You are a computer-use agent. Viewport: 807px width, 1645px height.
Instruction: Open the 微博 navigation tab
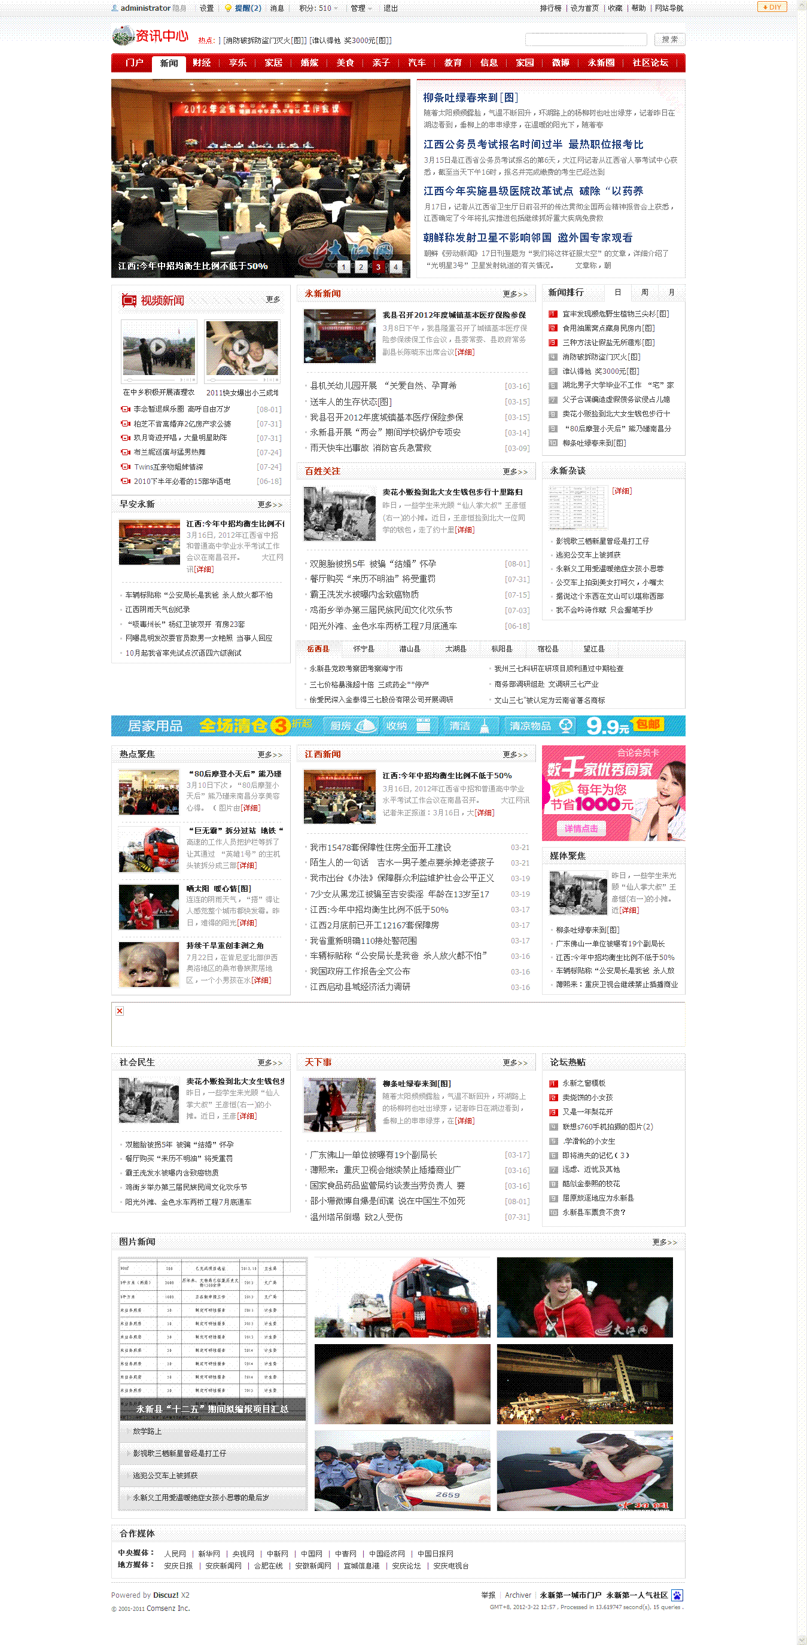click(561, 63)
